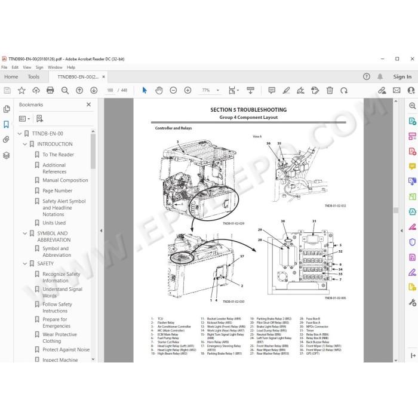Open the Sign menu
The width and height of the screenshot is (418, 418).
39,67
